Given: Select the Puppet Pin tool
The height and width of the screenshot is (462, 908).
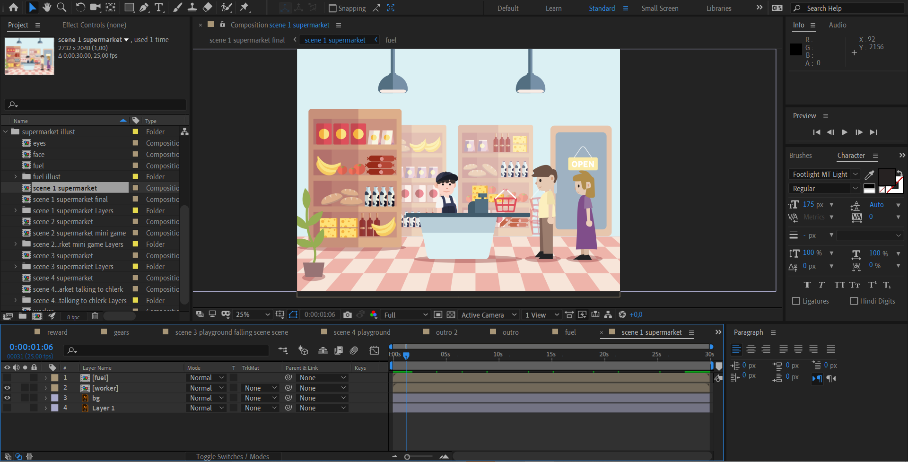Looking at the screenshot, I should (x=244, y=8).
